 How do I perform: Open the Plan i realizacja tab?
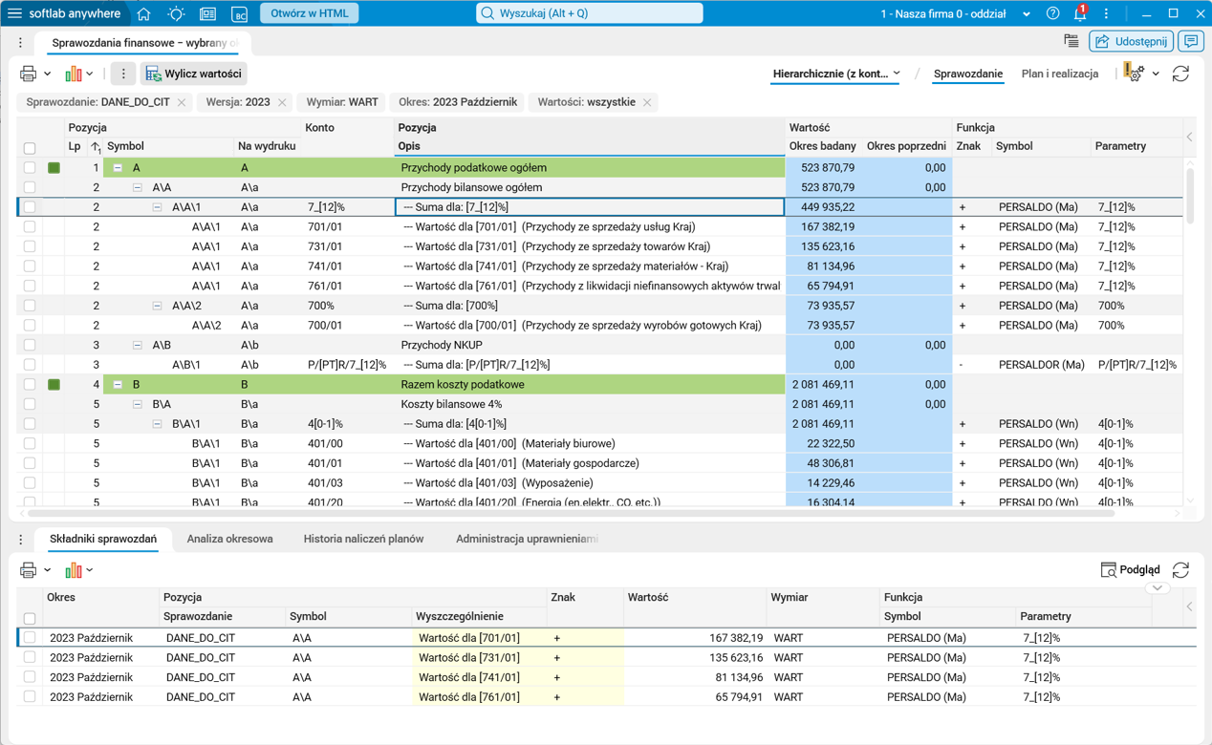tap(1059, 74)
